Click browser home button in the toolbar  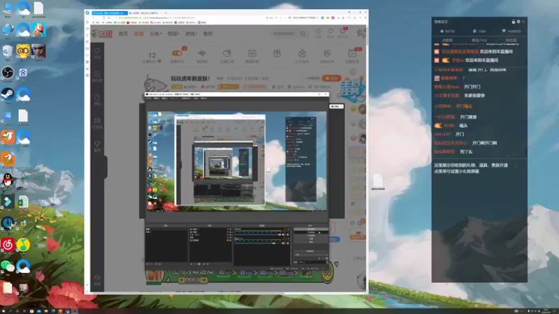tap(109, 17)
